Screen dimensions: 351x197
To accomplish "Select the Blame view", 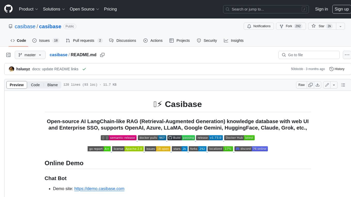I will pos(52,85).
